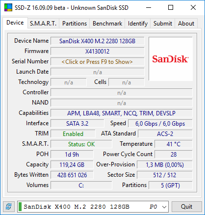
Task: Click the SanDisk logo image
Action: [171, 59]
